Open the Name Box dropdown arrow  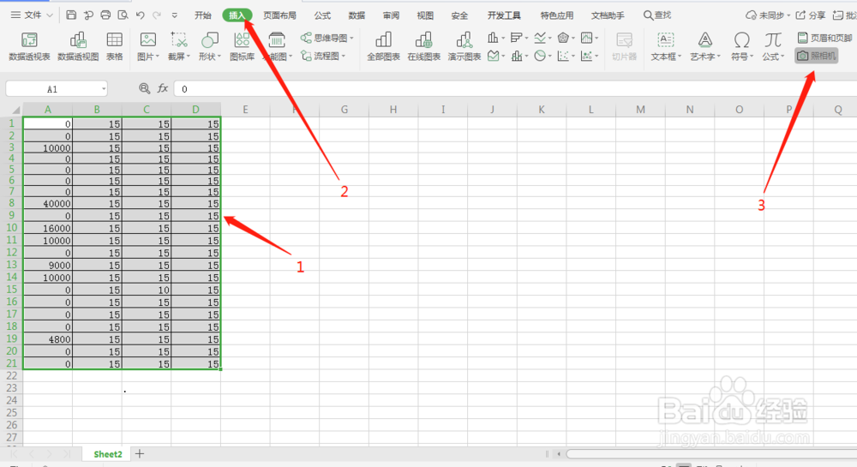click(x=104, y=88)
